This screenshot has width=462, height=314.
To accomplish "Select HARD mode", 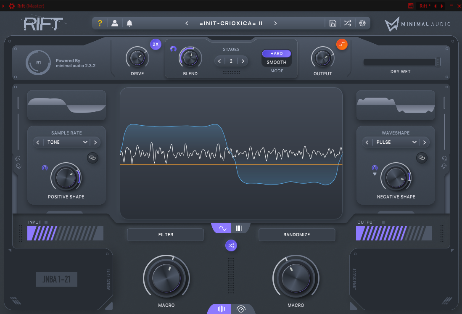I will pos(276,53).
